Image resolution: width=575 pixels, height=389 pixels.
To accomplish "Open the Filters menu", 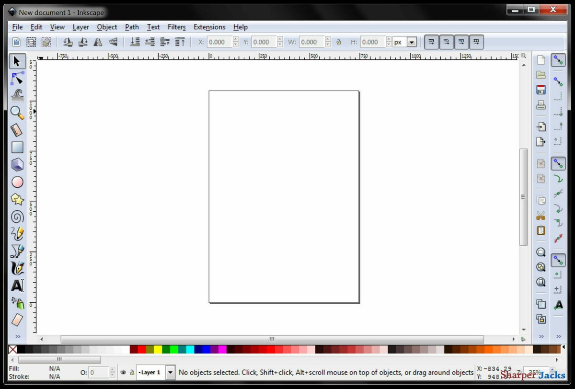I will tap(176, 27).
